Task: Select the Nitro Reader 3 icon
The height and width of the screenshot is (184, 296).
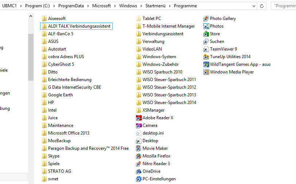Action: tap(139, 164)
